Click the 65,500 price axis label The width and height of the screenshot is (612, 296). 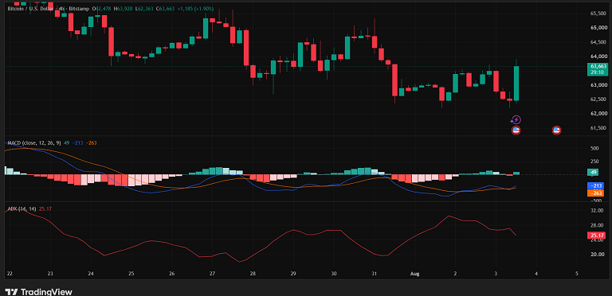click(x=598, y=14)
